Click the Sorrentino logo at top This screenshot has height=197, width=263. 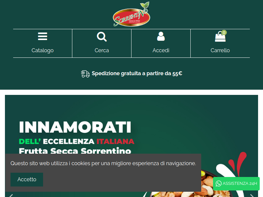[x=131, y=14]
